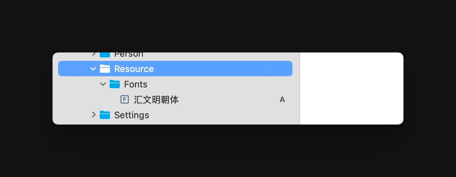Click the font file icon marked F
456x177 pixels.
click(x=124, y=100)
